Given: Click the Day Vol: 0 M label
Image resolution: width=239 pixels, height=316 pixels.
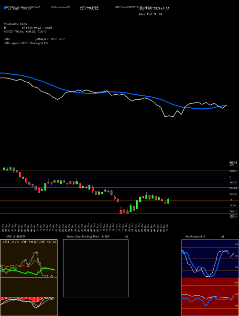Looking at the screenshot, I should coord(150,14).
